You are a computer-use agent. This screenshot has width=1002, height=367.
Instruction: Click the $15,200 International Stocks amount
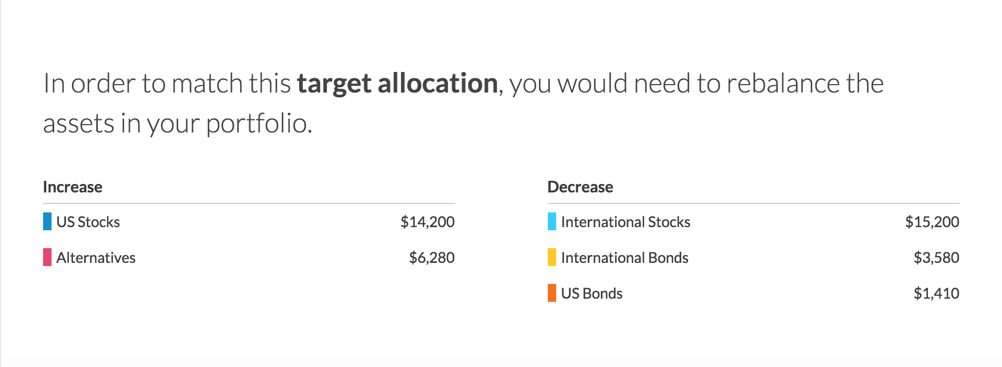[932, 222]
